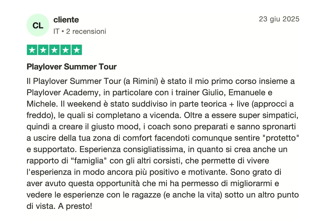The width and height of the screenshot is (330, 221).
Task: Click the first green rating star
Action: (32, 50)
